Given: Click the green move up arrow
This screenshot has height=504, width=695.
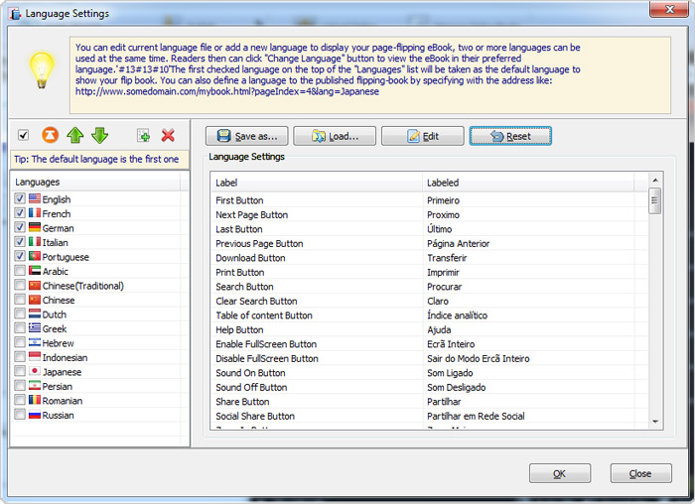Looking at the screenshot, I should point(75,135).
